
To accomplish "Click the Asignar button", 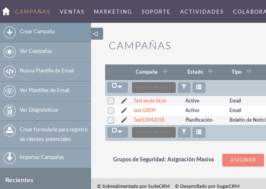I will 243,160.
